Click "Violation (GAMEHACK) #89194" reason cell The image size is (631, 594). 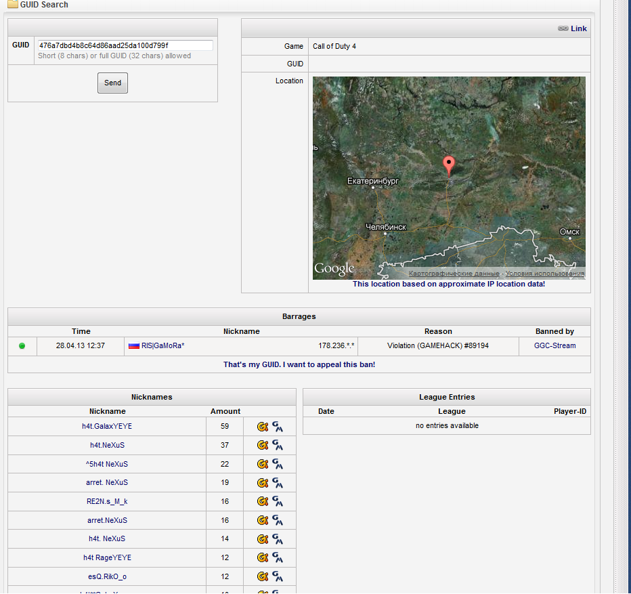[438, 346]
